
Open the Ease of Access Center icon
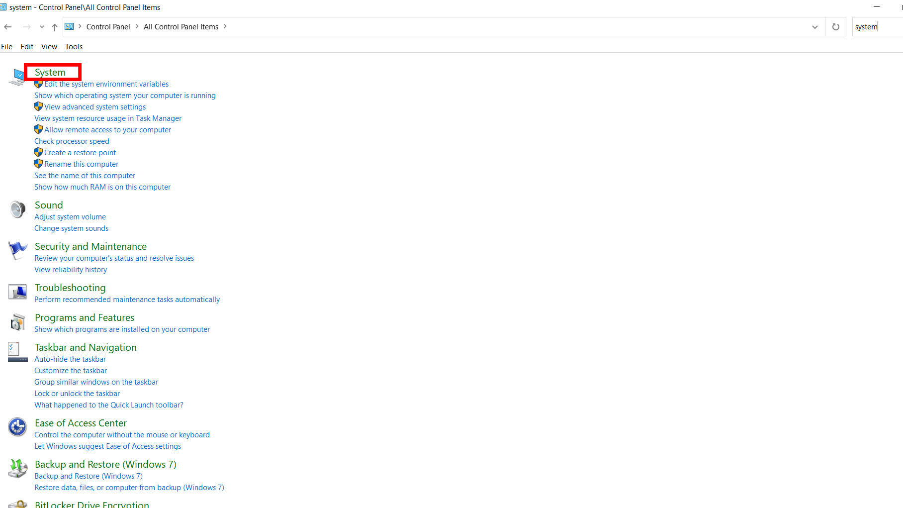pos(17,427)
